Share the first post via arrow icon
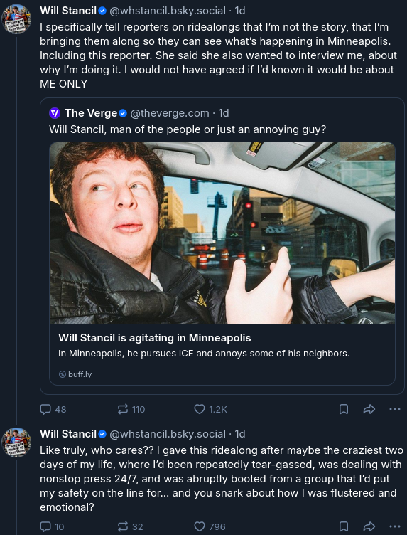 pyautogui.click(x=369, y=409)
